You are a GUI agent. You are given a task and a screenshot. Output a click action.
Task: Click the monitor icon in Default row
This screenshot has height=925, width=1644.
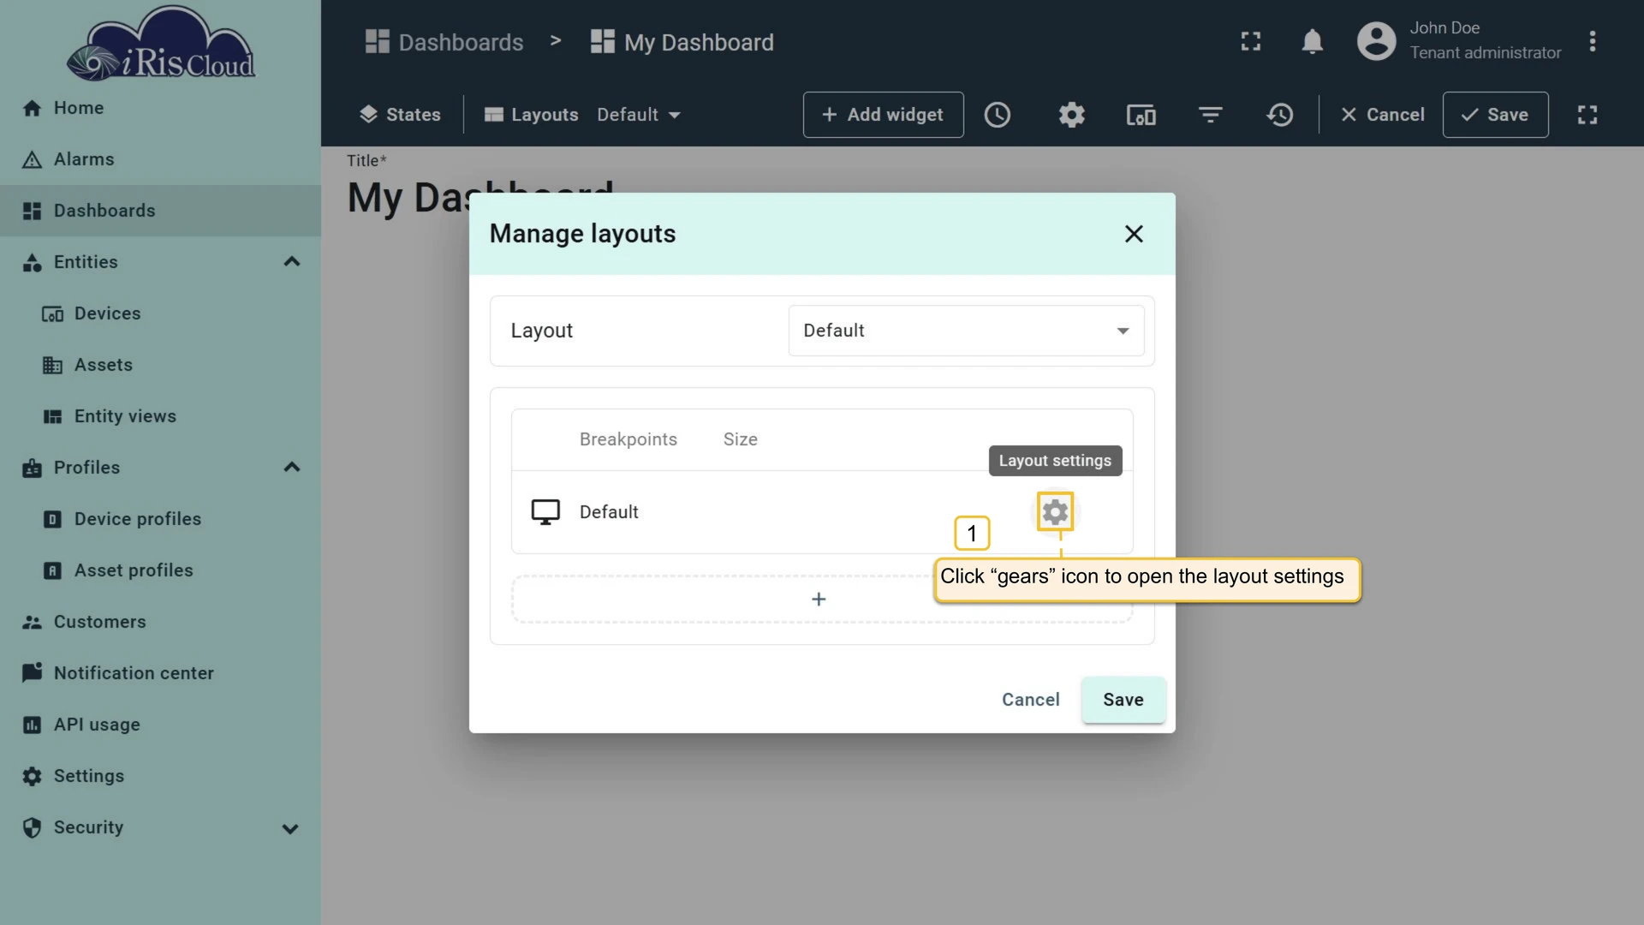tap(545, 512)
